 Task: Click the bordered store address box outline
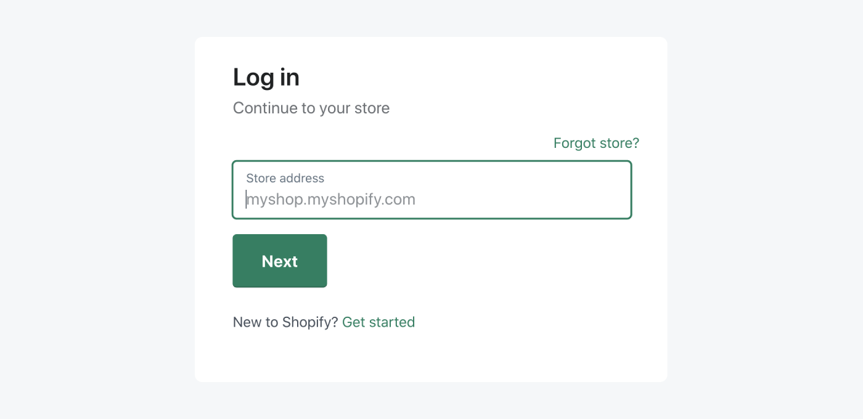(x=431, y=161)
